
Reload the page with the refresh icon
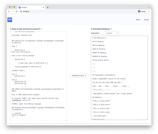[x=17, y=12]
